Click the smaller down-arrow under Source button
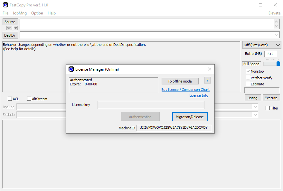This screenshot has height=191, width=283. pyautogui.click(x=16, y=28)
